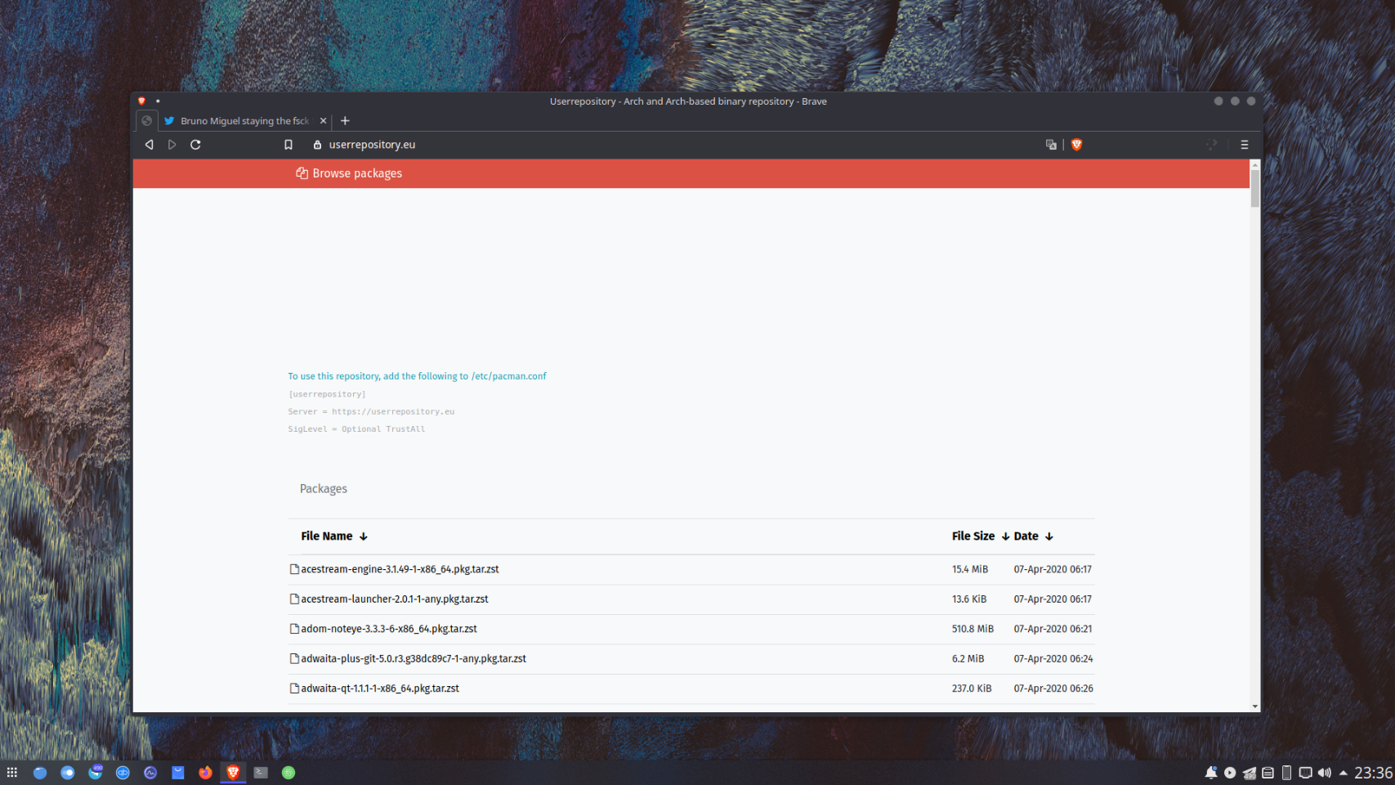Expand hidden system tray icons arrow
This screenshot has width=1395, height=785.
coord(1343,773)
